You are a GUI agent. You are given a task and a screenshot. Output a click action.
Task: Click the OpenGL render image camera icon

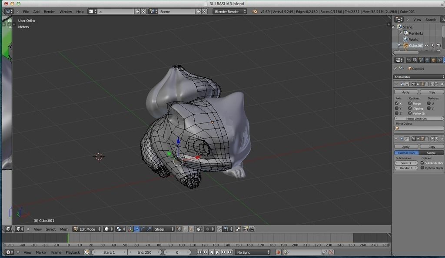(x=246, y=229)
